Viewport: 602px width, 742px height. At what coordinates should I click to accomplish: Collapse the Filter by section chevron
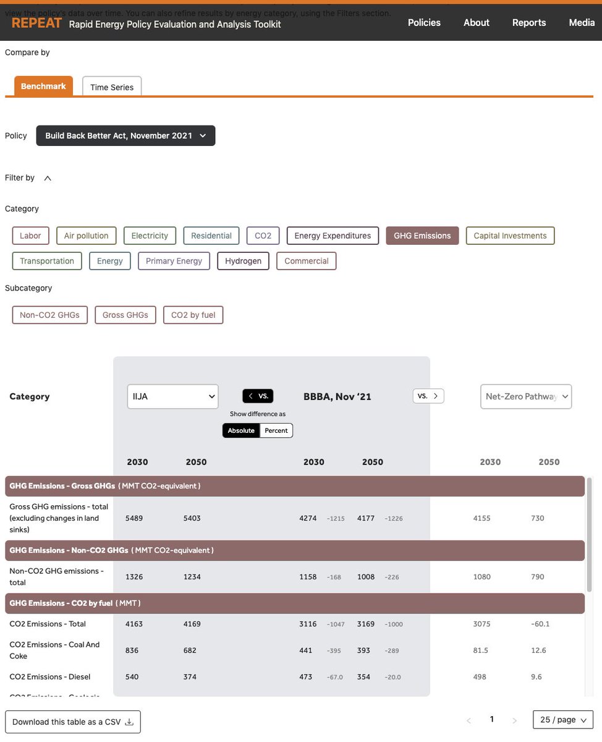tap(48, 178)
